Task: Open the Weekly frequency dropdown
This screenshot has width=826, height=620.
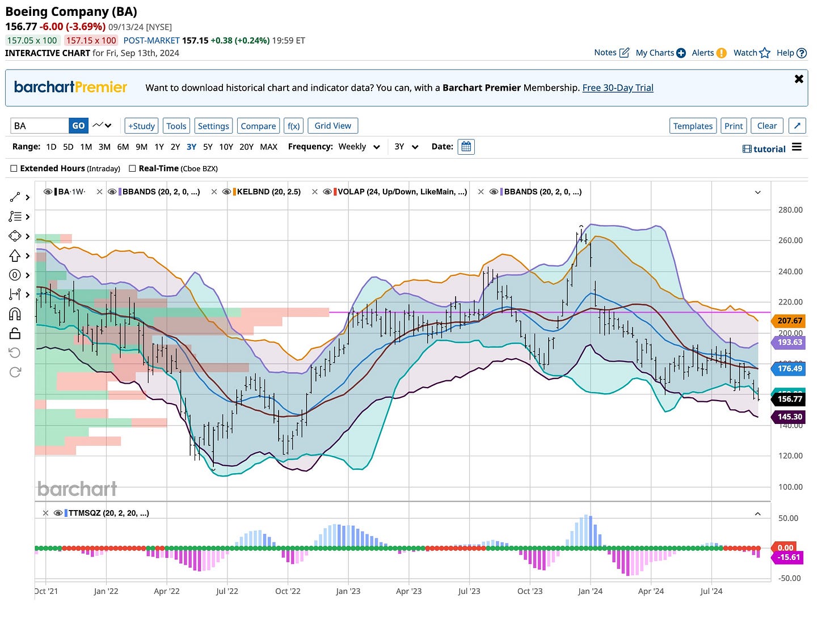Action: click(359, 147)
